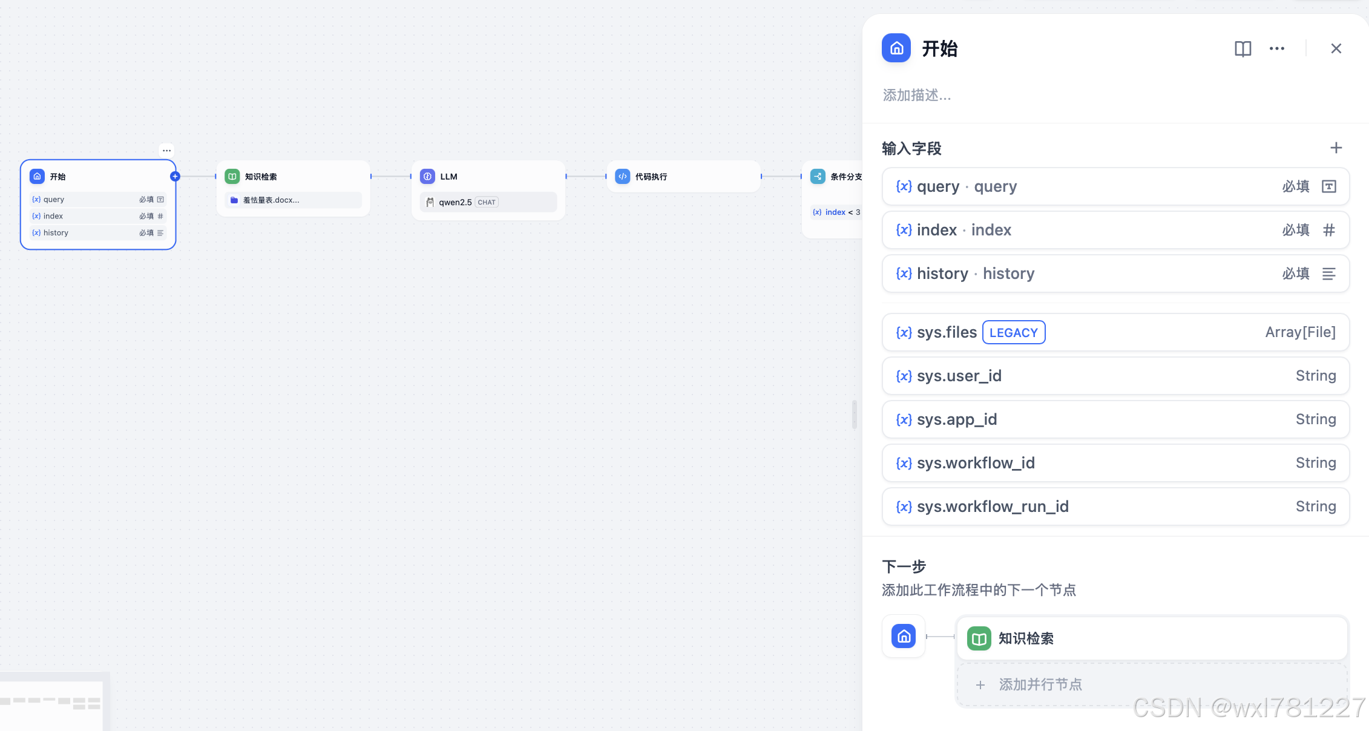The width and height of the screenshot is (1369, 731).
Task: Click the home icon on canvas 开始 node
Action: tap(38, 176)
